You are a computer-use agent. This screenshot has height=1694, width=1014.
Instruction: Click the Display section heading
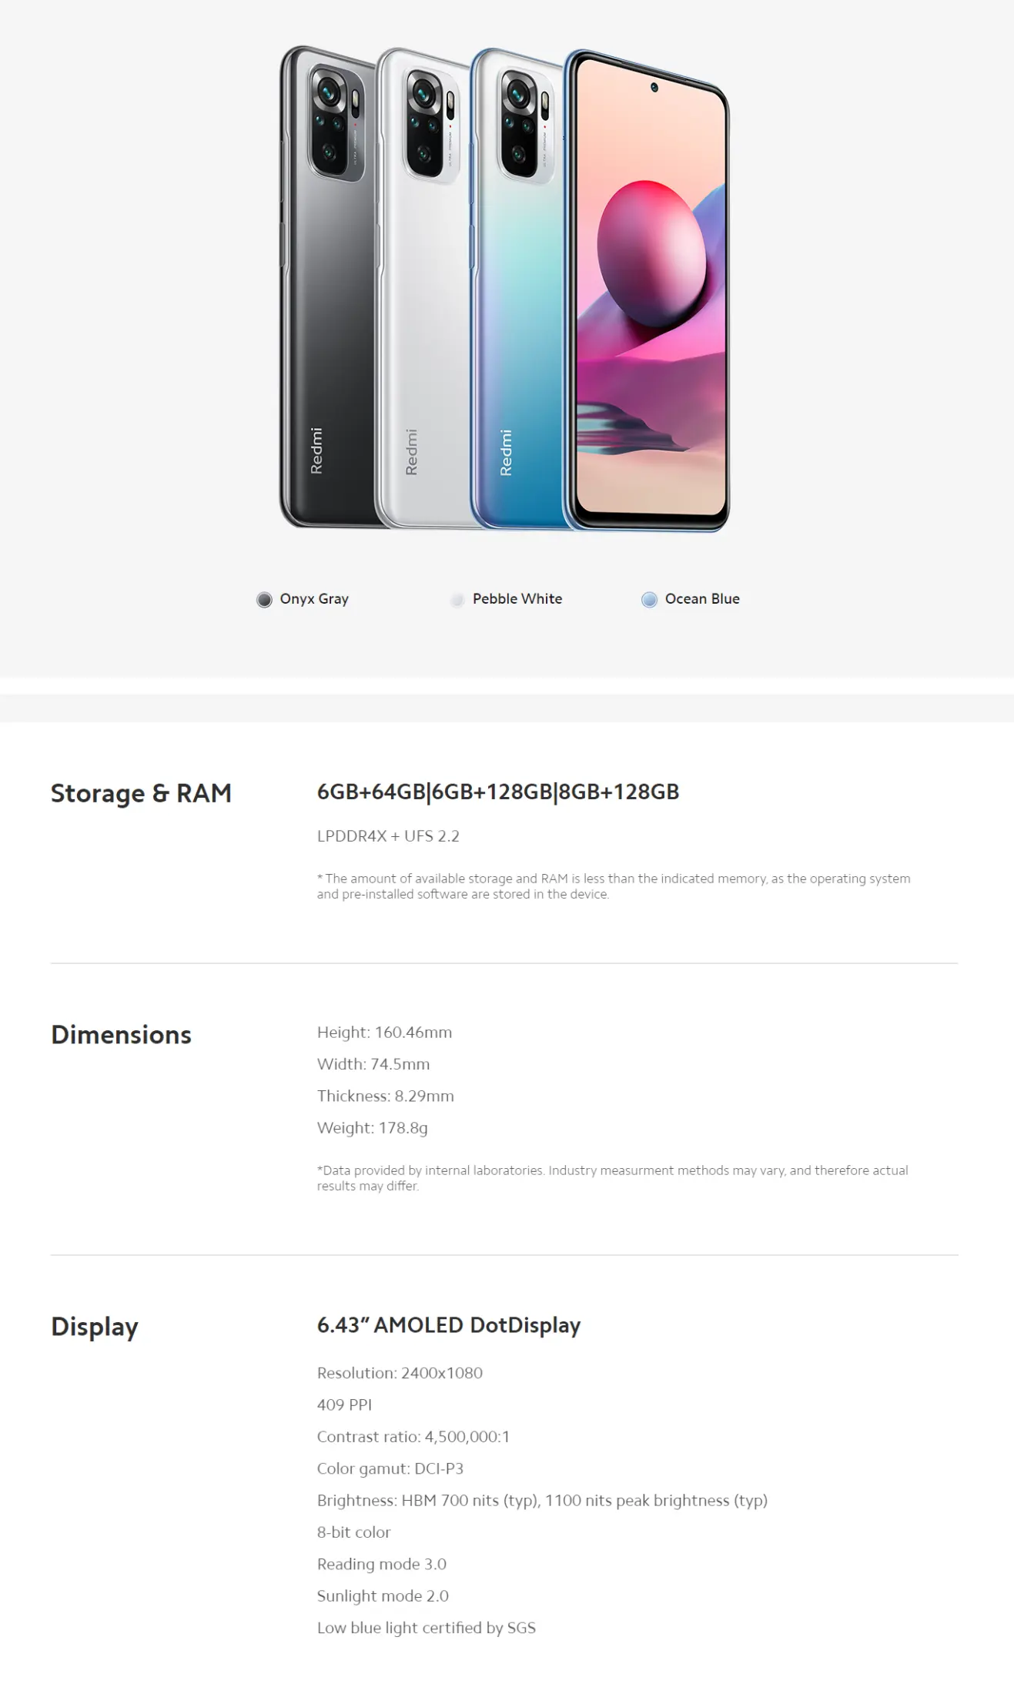95,1327
